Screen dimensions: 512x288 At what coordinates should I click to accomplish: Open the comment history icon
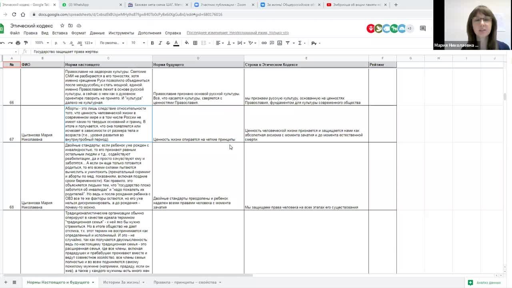[x=423, y=28]
